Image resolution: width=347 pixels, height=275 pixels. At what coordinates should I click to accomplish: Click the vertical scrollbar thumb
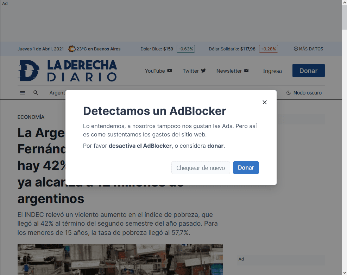tap(344, 17)
